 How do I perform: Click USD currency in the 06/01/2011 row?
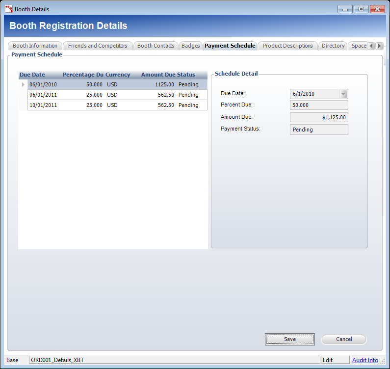(x=112, y=95)
